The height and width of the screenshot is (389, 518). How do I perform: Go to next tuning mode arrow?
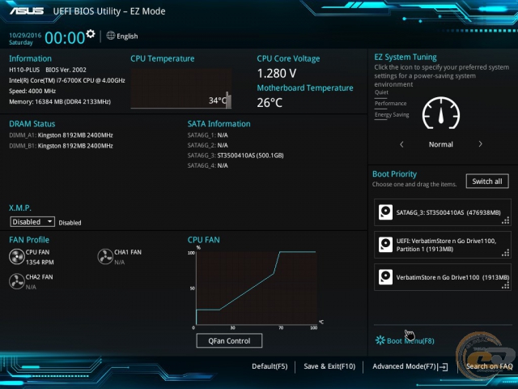(x=480, y=144)
